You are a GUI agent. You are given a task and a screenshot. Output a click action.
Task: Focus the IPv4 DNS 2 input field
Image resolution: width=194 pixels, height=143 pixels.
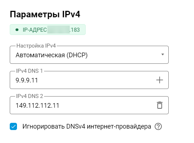point(89,105)
